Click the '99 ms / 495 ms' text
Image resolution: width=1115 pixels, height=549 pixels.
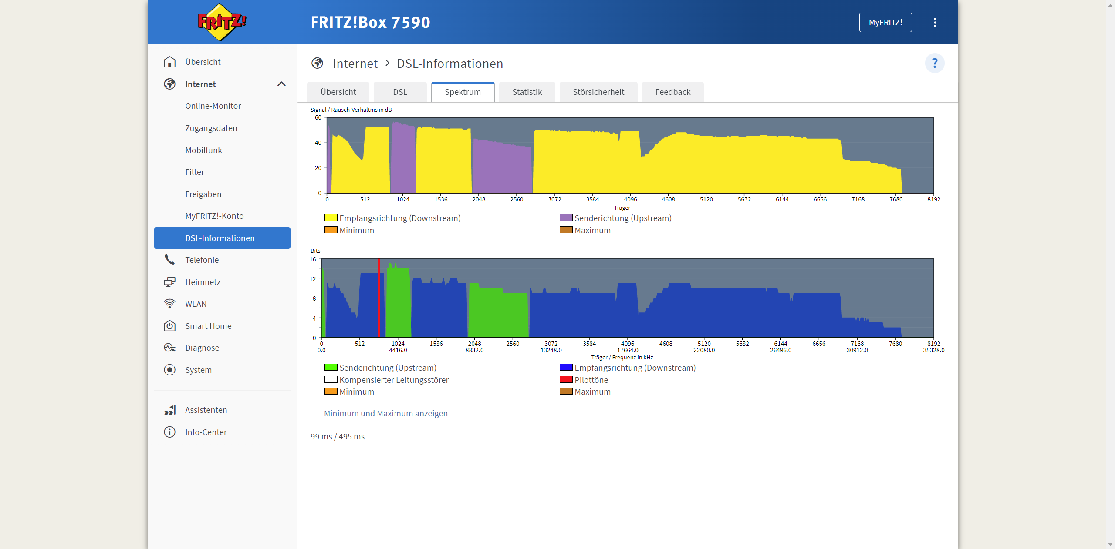tap(338, 436)
